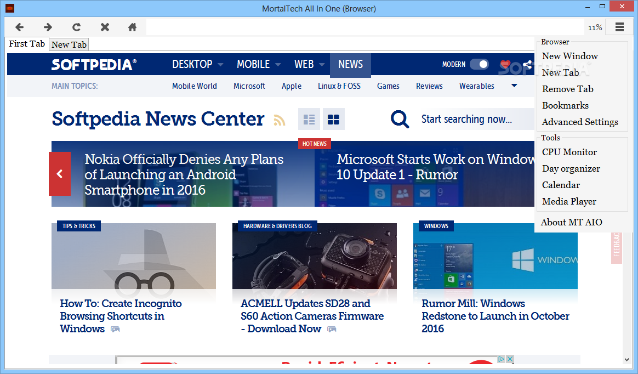
Task: Click the 11% zoom indicator
Action: [595, 27]
